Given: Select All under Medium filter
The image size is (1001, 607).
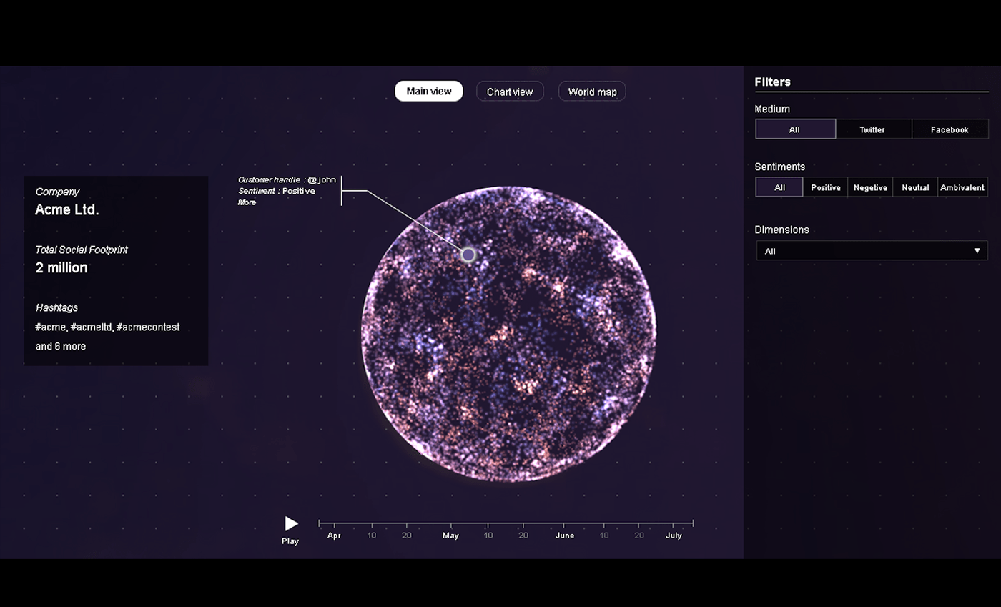Looking at the screenshot, I should (795, 129).
